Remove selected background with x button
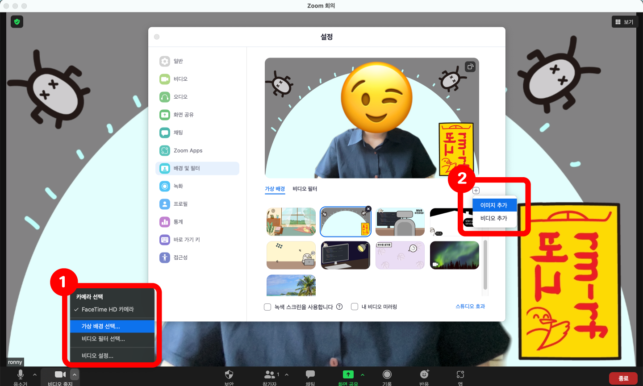643x386 pixels. coord(368,209)
